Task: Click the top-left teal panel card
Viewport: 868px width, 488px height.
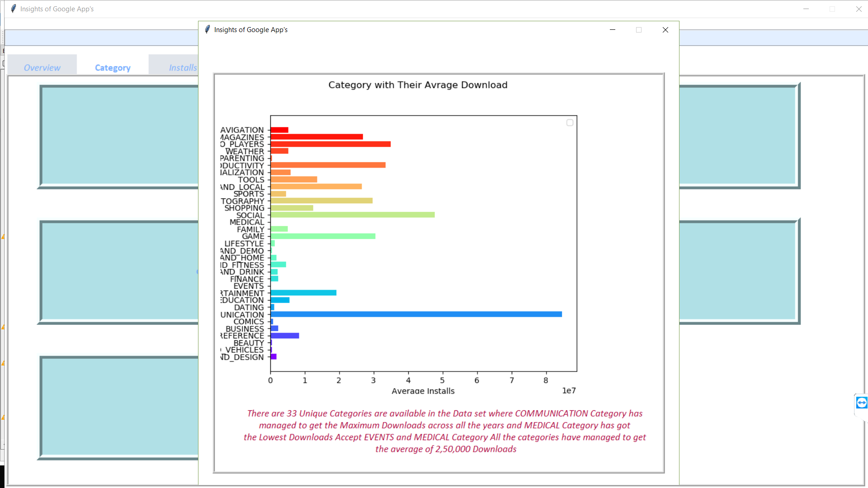Action: 118,136
